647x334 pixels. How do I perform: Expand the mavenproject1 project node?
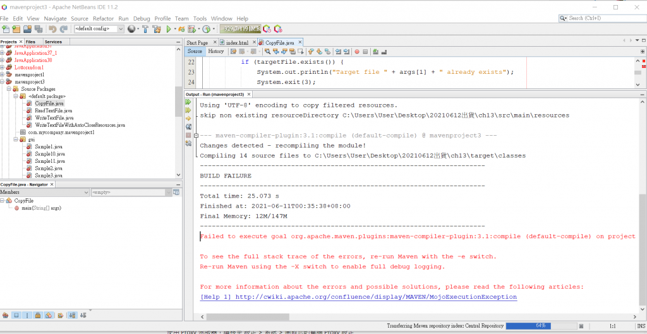pos(3,75)
